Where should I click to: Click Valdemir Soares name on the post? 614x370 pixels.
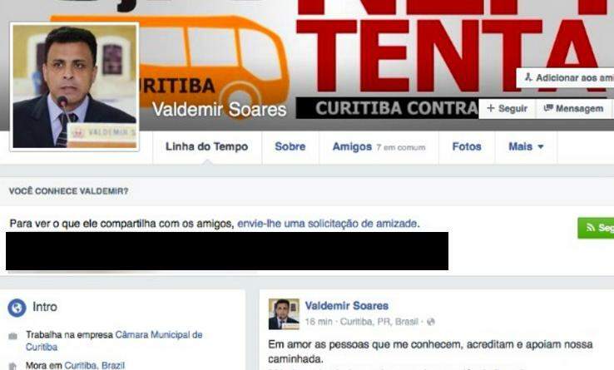pos(347,306)
